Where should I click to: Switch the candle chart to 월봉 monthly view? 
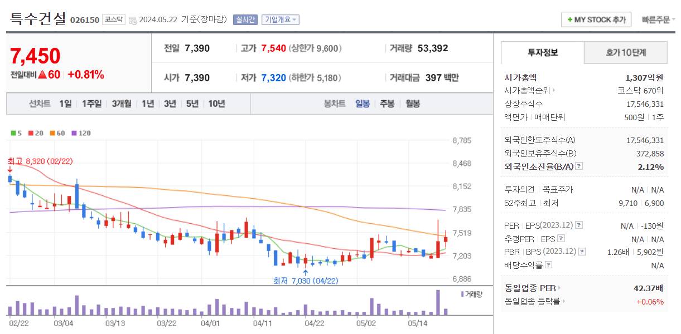point(412,104)
